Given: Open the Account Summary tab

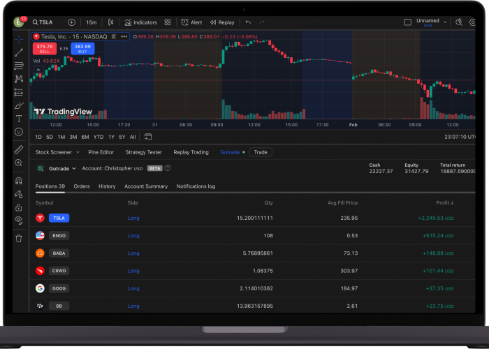Looking at the screenshot, I should pyautogui.click(x=146, y=186).
